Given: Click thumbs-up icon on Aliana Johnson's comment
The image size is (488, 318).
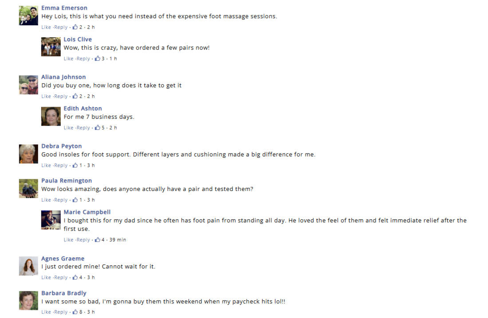Looking at the screenshot, I should pos(75,96).
